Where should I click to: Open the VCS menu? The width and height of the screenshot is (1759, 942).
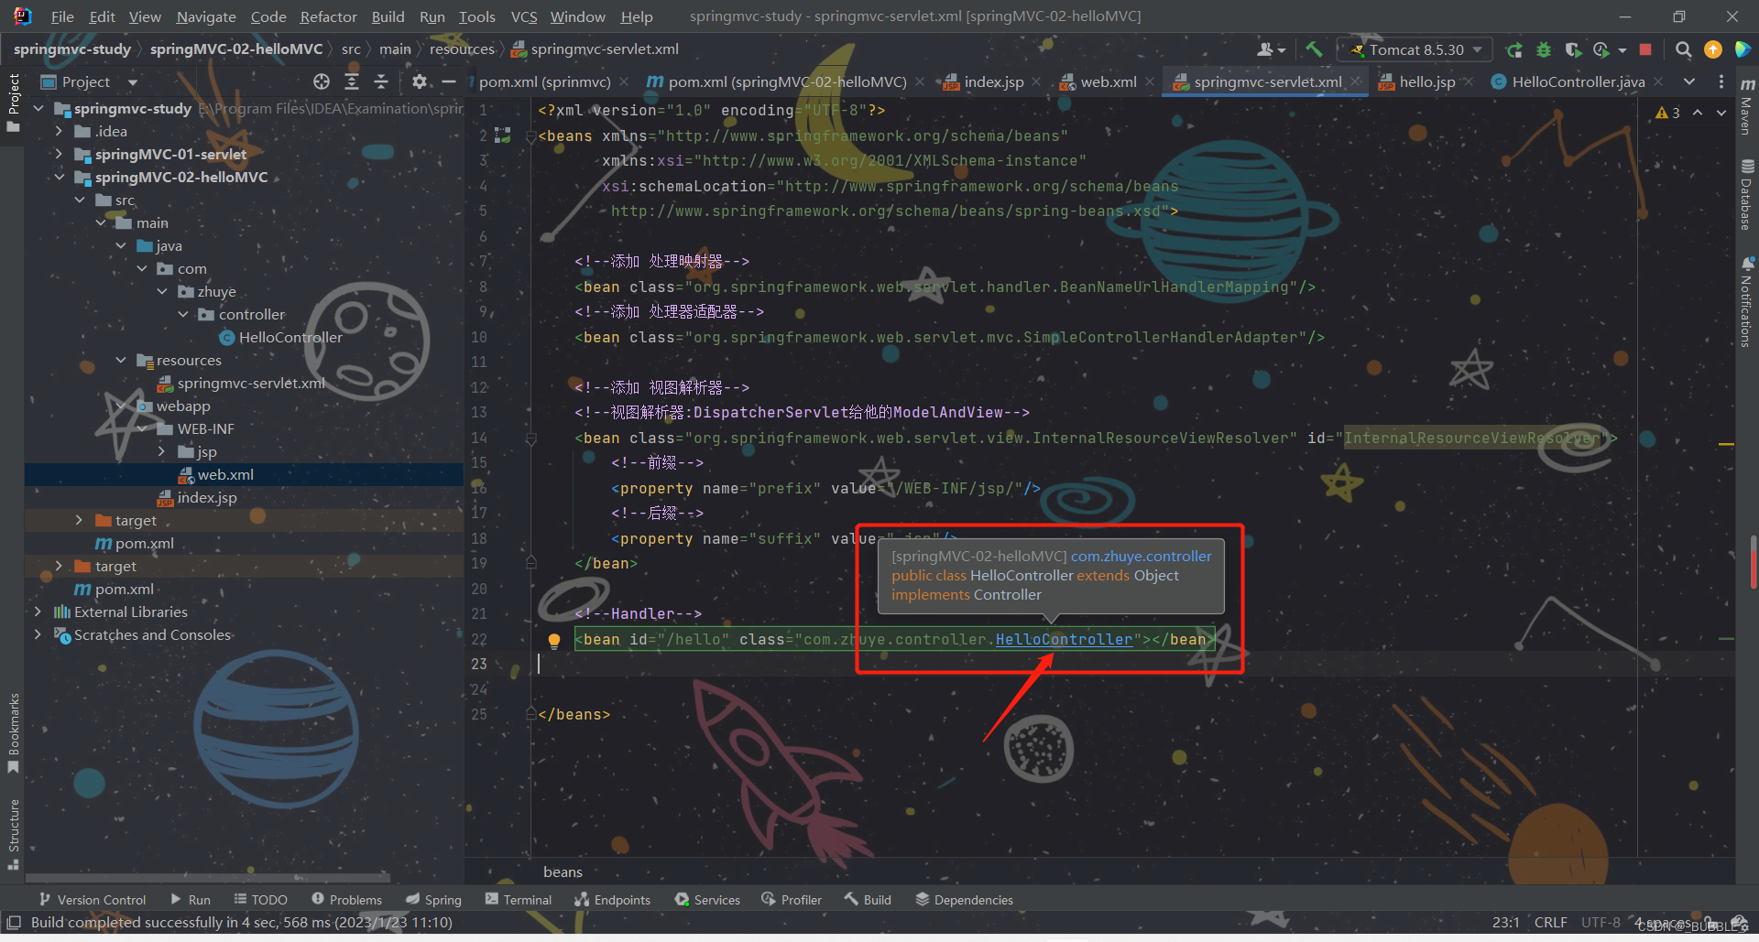coord(524,16)
